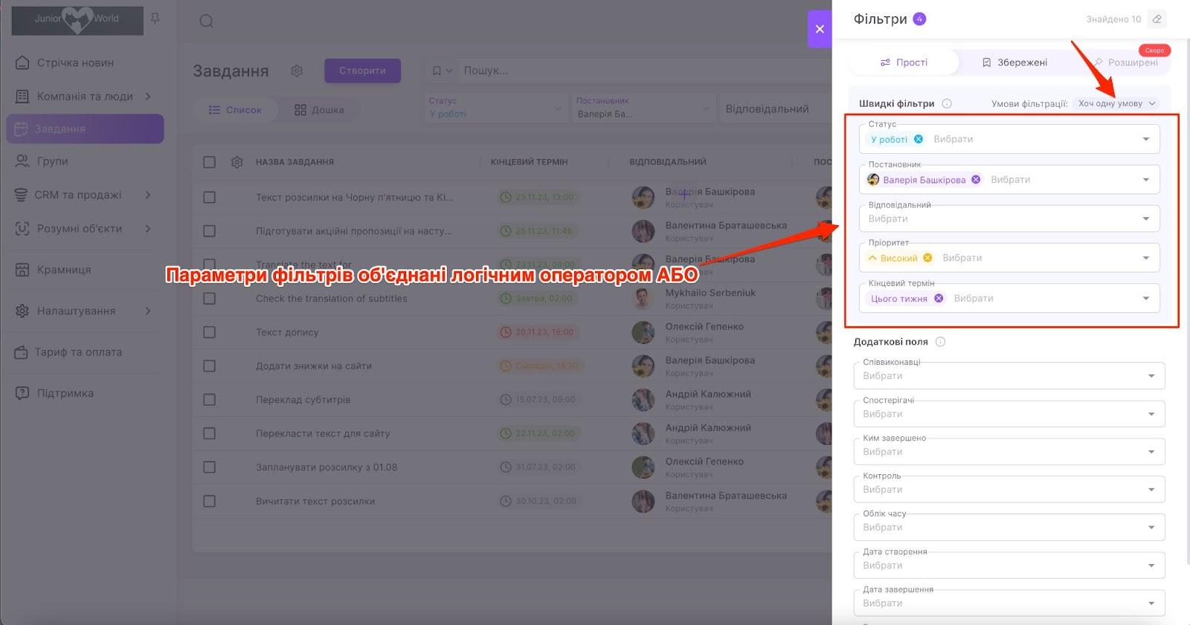This screenshot has width=1190, height=625.
Task: Select the Розширені filters tab
Action: pyautogui.click(x=1126, y=62)
